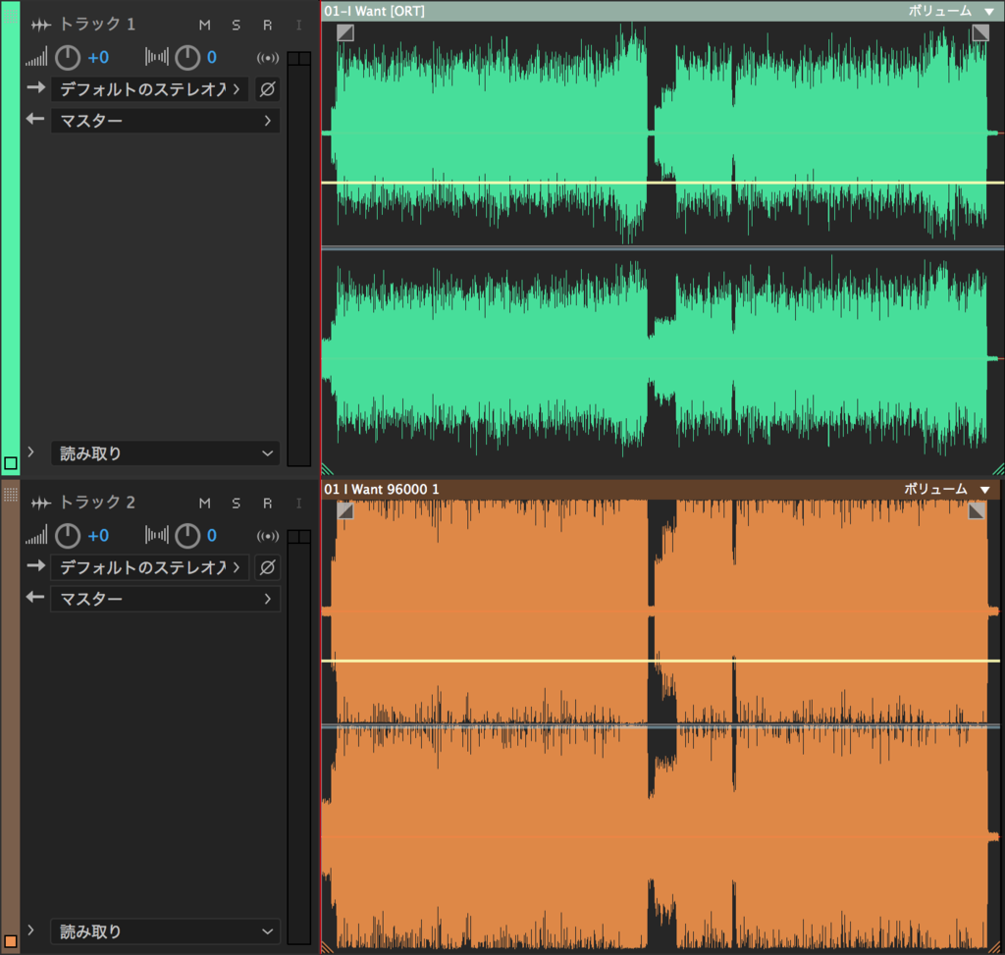Click Track 2 drag handle grip
1005x955 pixels.
click(11, 494)
